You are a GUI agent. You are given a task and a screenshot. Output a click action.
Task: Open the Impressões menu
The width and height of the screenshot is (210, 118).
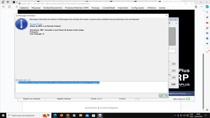pyautogui.click(x=123, y=8)
